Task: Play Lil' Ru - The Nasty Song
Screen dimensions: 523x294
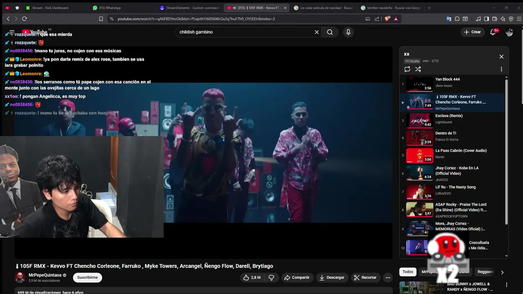Action: pyautogui.click(x=453, y=192)
